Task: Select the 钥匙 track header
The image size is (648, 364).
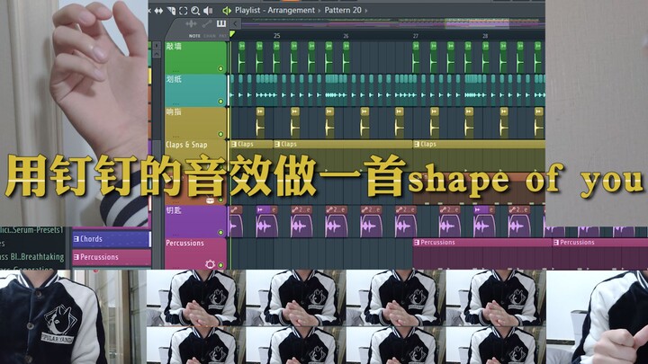Action: click(195, 221)
